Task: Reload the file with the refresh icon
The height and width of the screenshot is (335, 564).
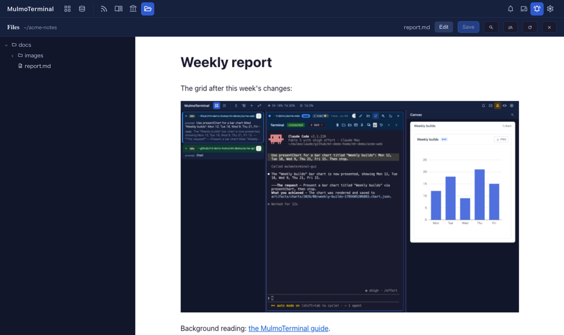Action: [x=530, y=27]
